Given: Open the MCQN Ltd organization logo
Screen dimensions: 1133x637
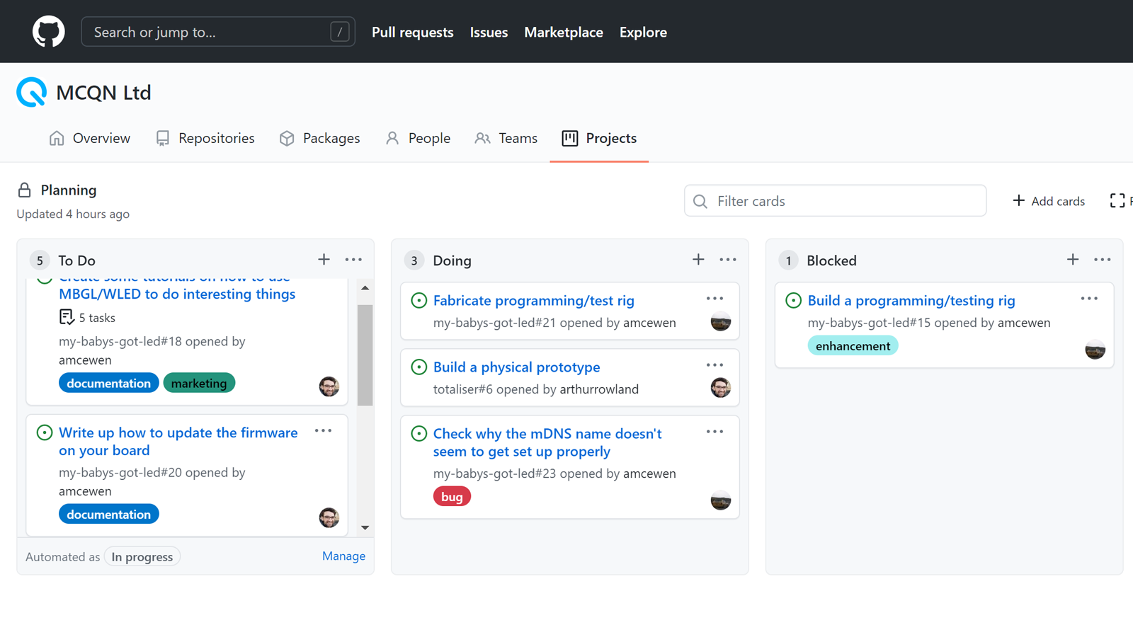Looking at the screenshot, I should [x=32, y=92].
